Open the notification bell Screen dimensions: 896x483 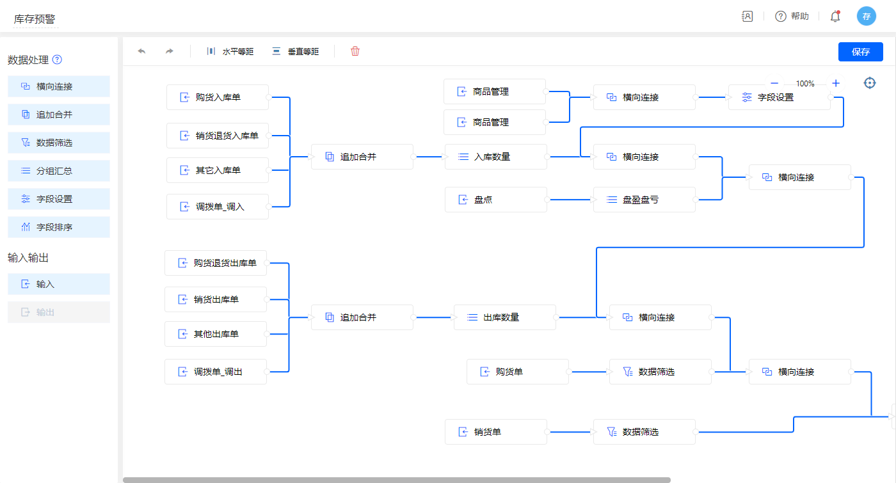[x=835, y=17]
